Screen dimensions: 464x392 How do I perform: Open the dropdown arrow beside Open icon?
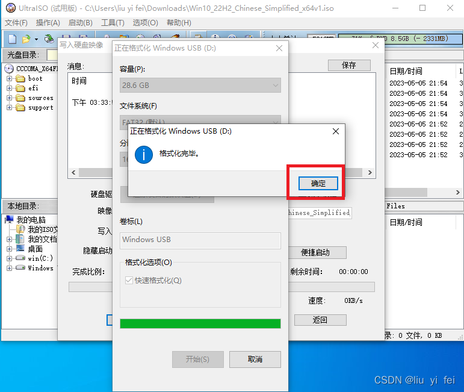tap(36, 39)
